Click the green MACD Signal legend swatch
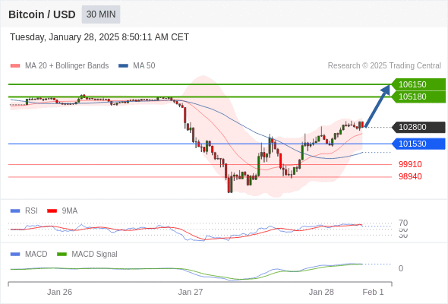The width and height of the screenshot is (448, 304). pyautogui.click(x=62, y=255)
